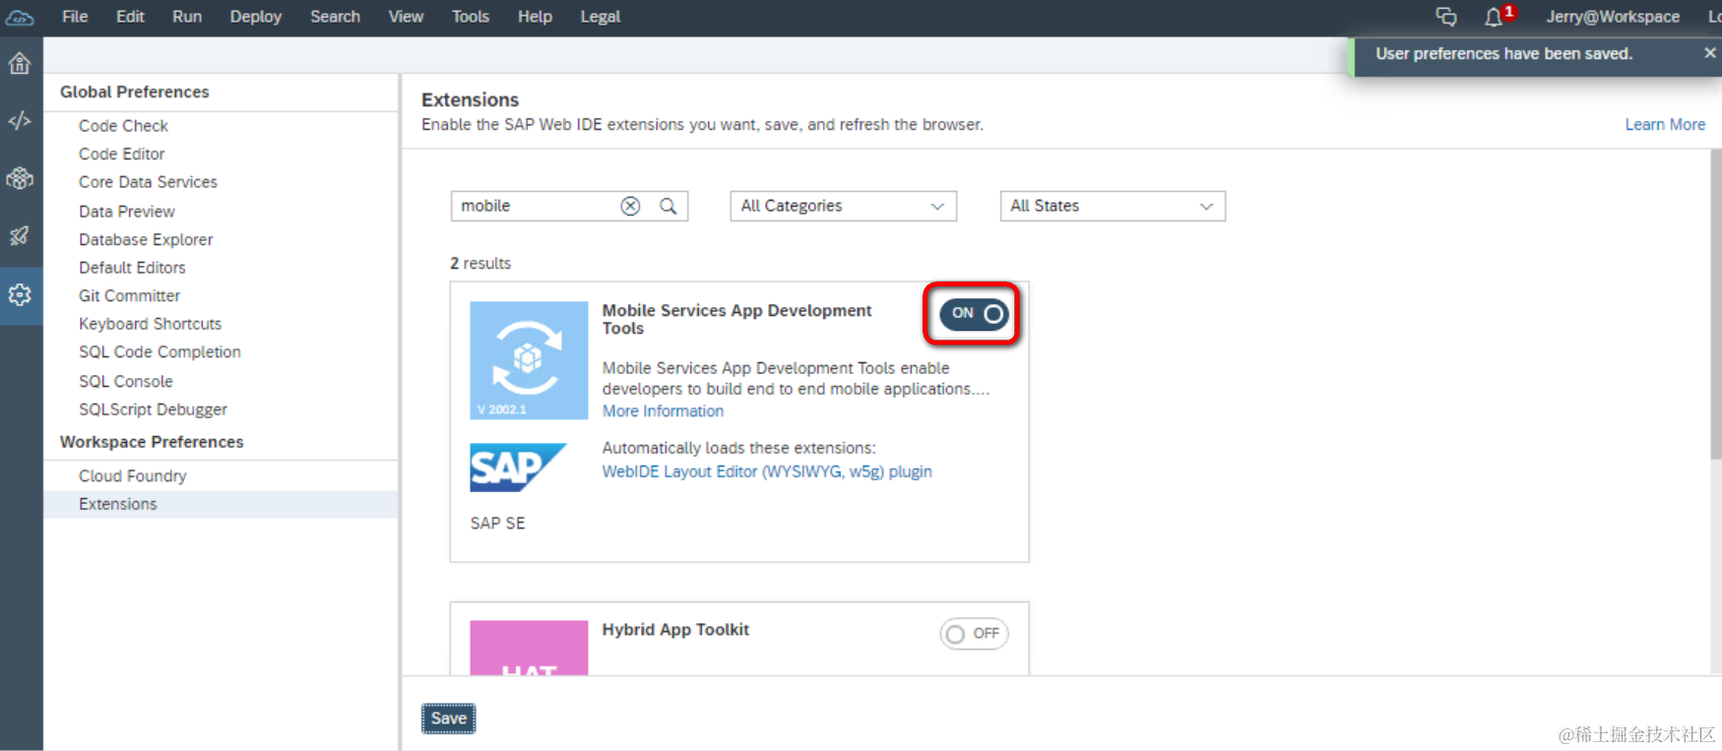Click the Mobile Services extension thumbnail

(x=529, y=360)
